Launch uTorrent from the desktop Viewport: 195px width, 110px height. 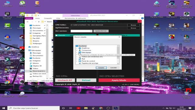(22, 3)
